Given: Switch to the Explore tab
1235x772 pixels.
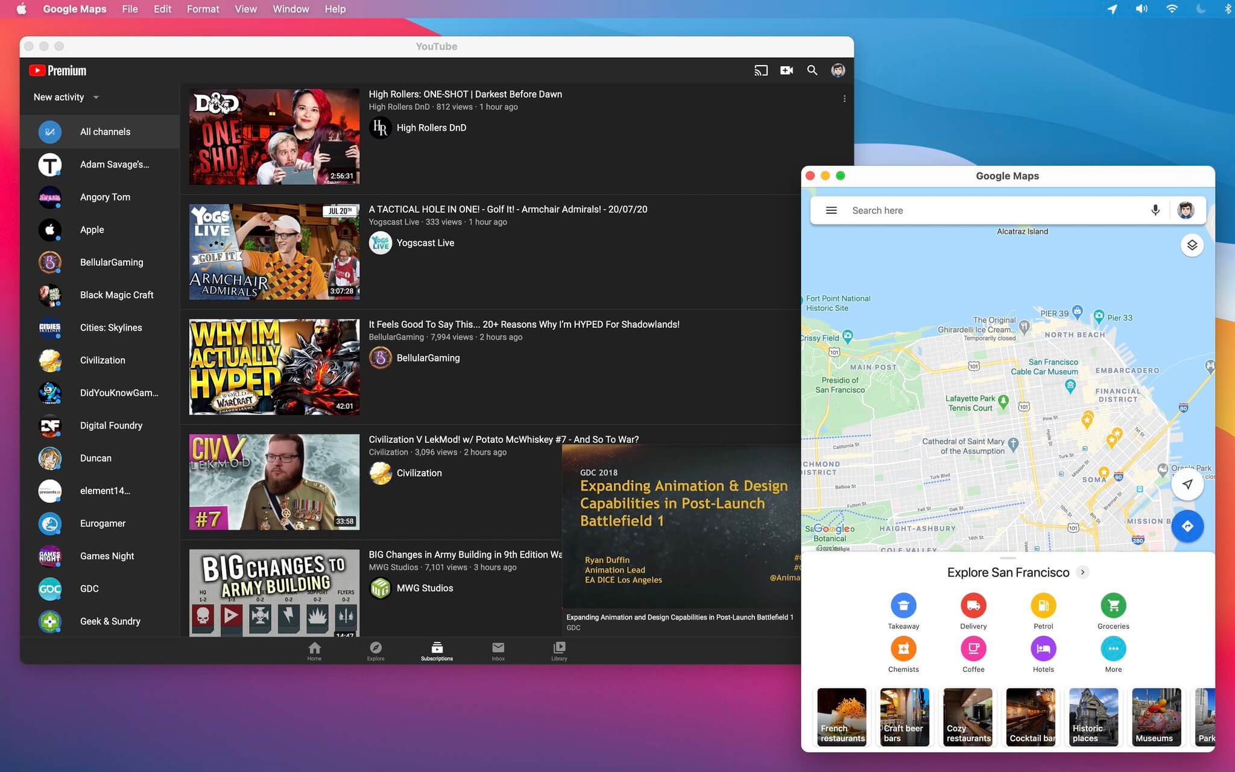Looking at the screenshot, I should (375, 651).
